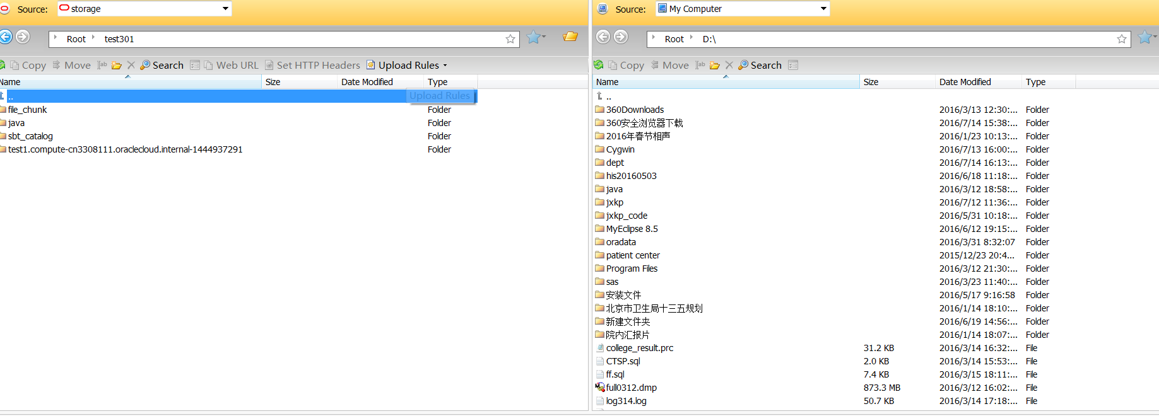Expand the Root arrow in storage path
This screenshot has height=416, width=1159.
(56, 38)
